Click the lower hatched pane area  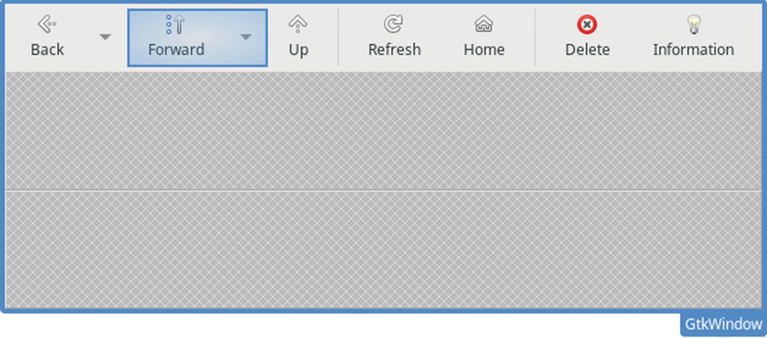[x=383, y=250]
